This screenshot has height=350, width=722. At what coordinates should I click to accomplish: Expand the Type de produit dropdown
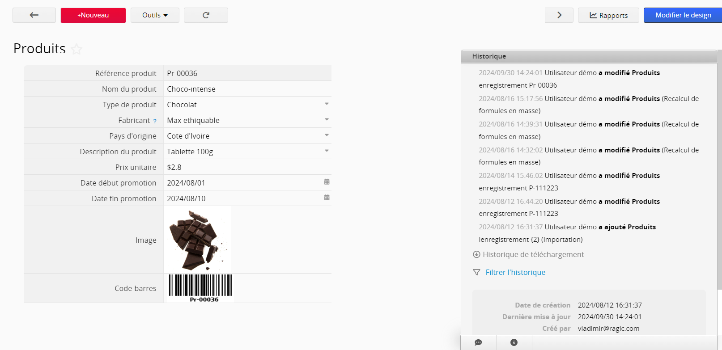(327, 104)
